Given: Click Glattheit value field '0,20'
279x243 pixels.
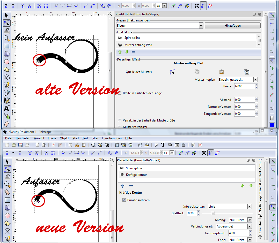Looking at the screenshot, I should coord(192,213).
